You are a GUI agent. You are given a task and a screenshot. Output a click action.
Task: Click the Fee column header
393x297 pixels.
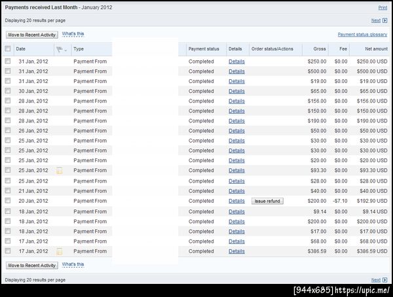[343, 49]
